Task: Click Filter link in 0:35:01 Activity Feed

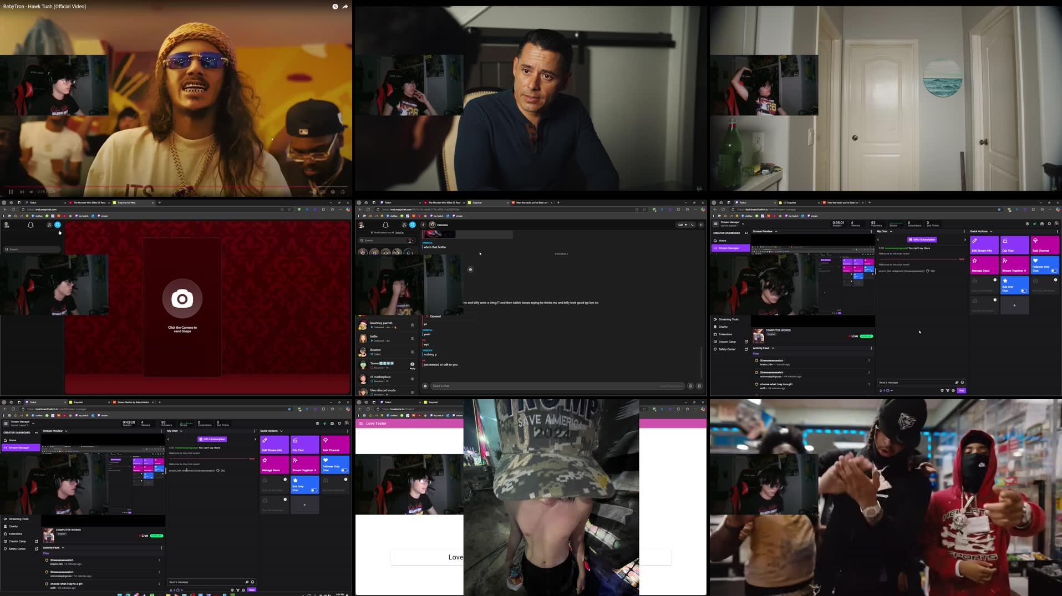Action: (755, 354)
